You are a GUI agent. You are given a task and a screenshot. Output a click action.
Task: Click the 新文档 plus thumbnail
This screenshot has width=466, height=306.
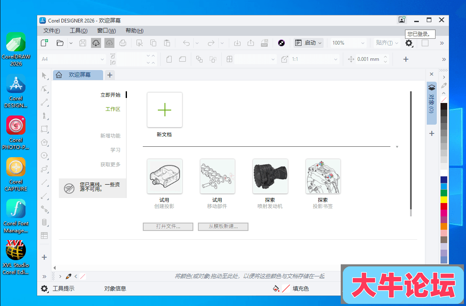[x=165, y=110]
